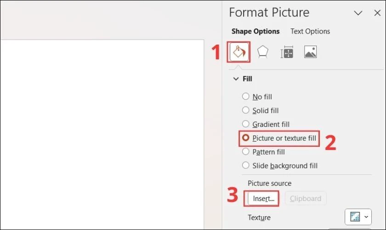Open the Format Picture pane options chevron
Image resolution: width=386 pixels, height=230 pixels.
[x=358, y=13]
